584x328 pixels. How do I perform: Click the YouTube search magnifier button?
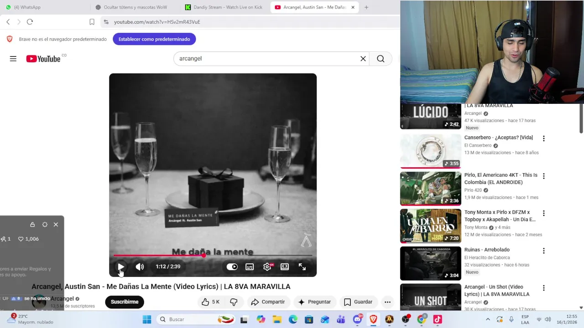point(381,59)
